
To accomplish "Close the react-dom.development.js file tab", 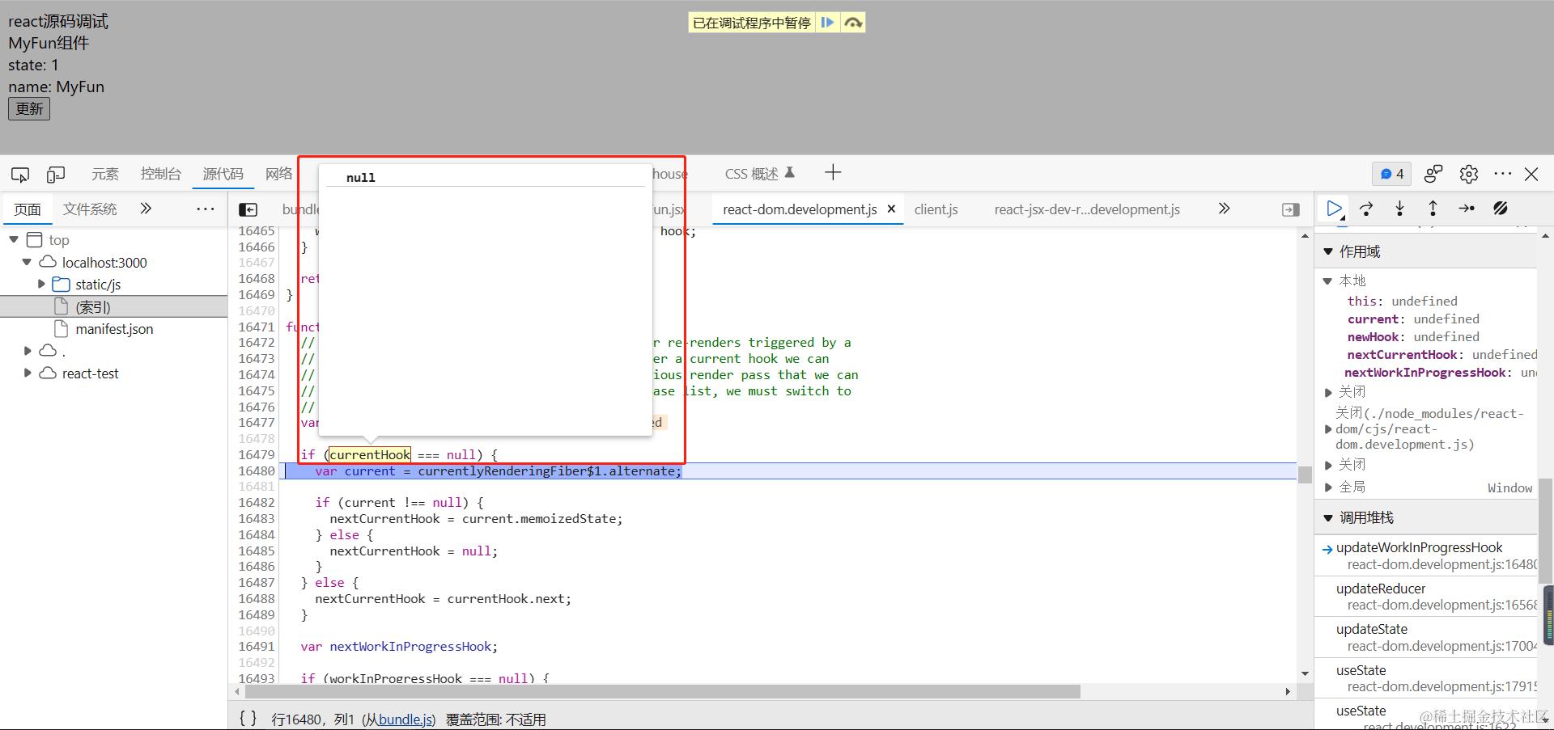I will [891, 209].
